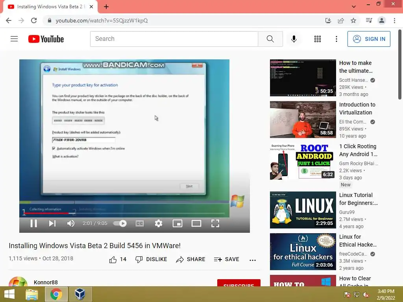403x302 pixels.
Task: Click the SHARE button
Action: pos(190,260)
